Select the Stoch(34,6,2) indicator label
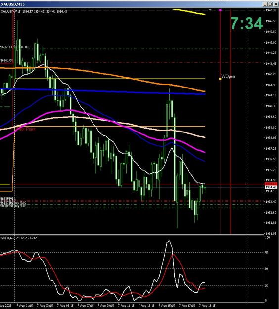The image size is (279, 309). tap(19, 238)
